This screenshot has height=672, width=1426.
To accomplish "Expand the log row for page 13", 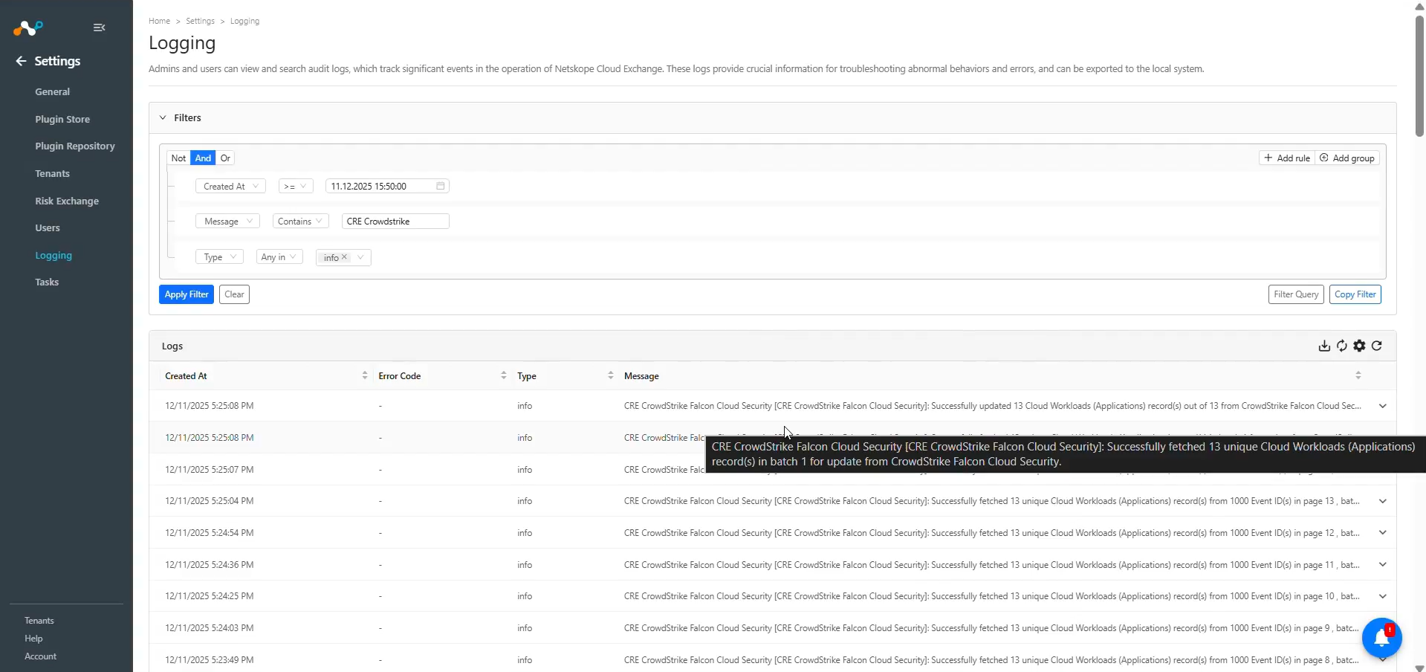I will tap(1383, 501).
